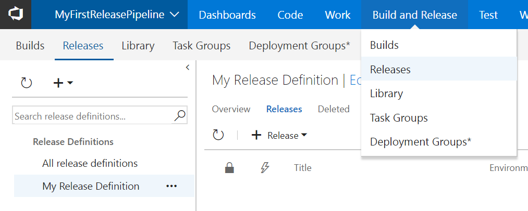This screenshot has width=528, height=211.
Task: Refresh the release definitions list
Action: [x=26, y=83]
